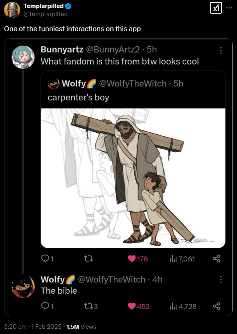
Task: Like the tweet with 178 likes
Action: tap(138, 259)
